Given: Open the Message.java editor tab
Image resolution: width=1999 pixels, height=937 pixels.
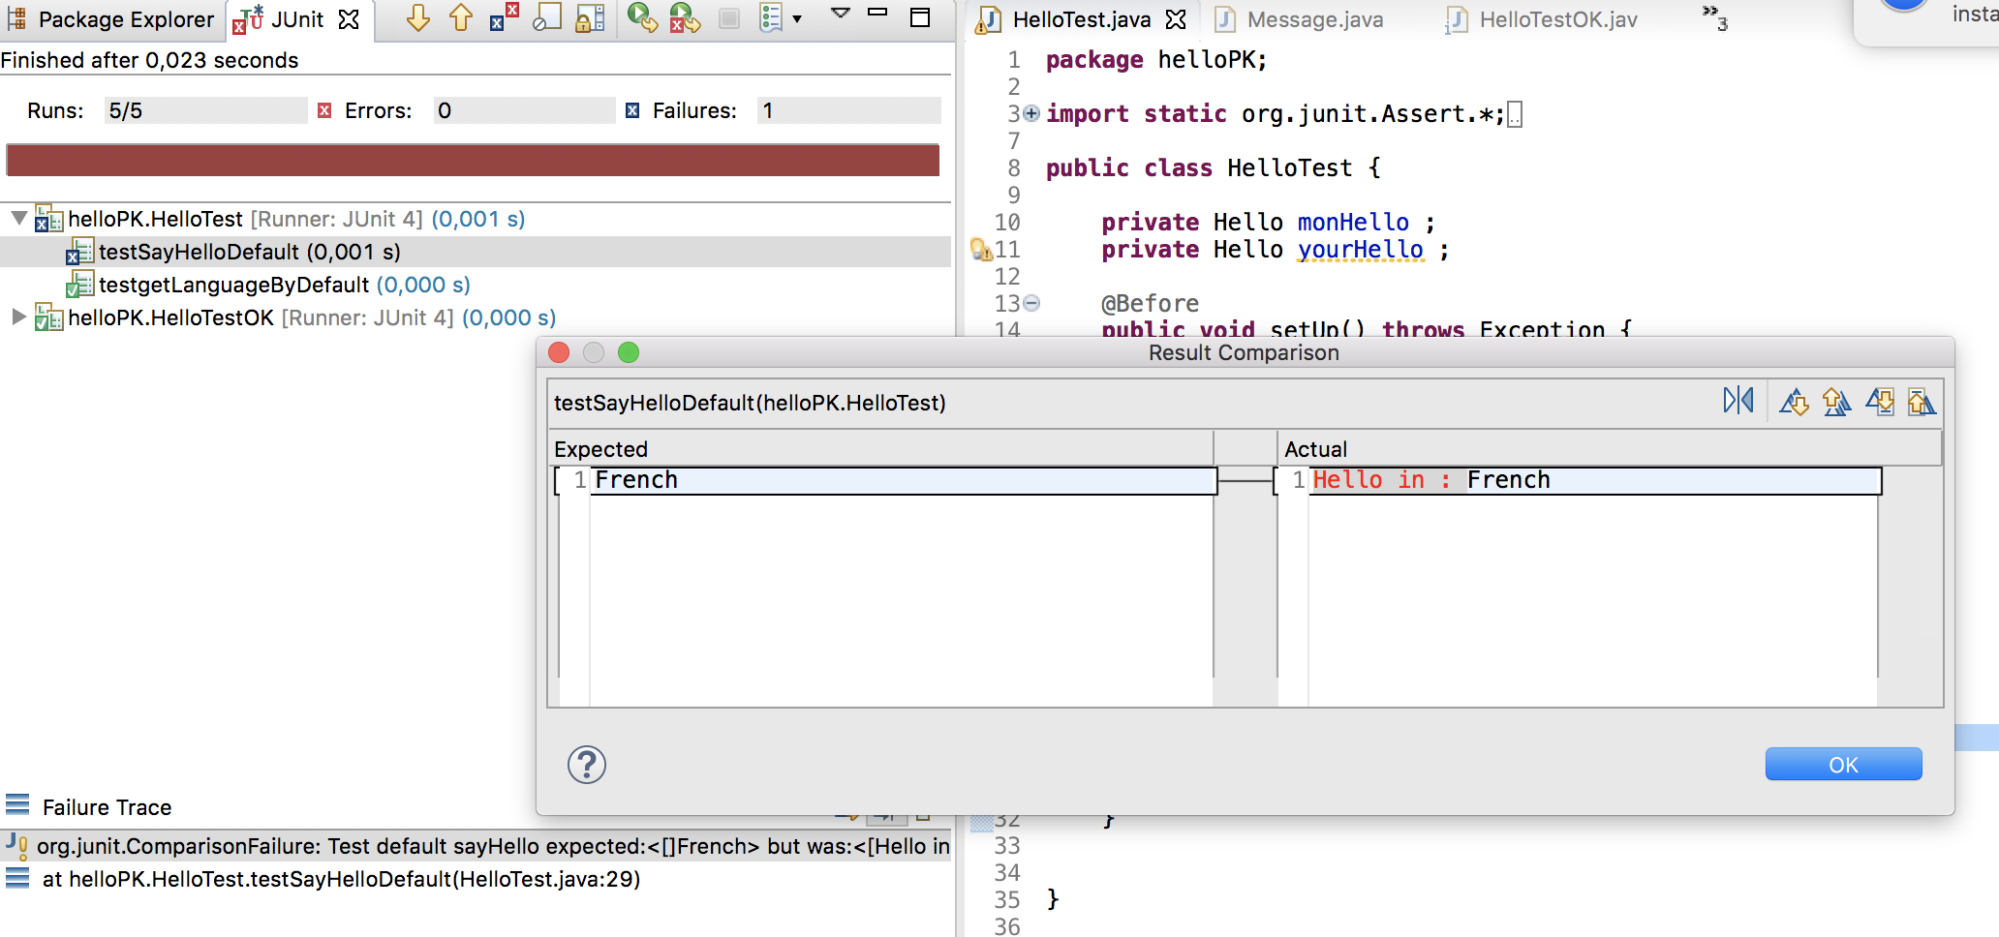Looking at the screenshot, I should [1313, 19].
